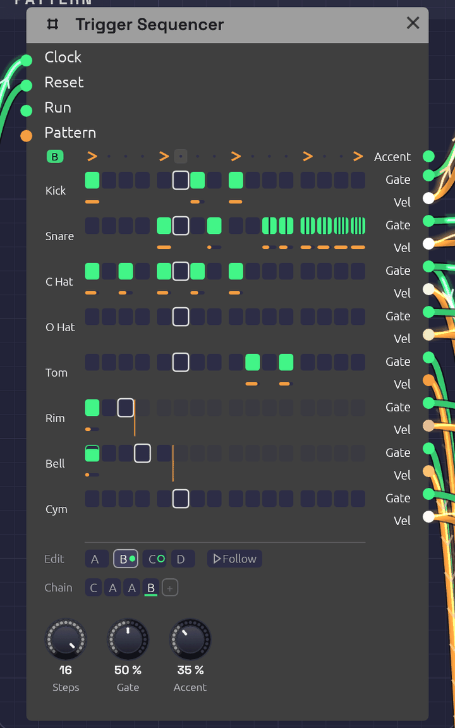The width and height of the screenshot is (455, 728).
Task: Close the Trigger Sequencer panel
Action: pyautogui.click(x=413, y=23)
